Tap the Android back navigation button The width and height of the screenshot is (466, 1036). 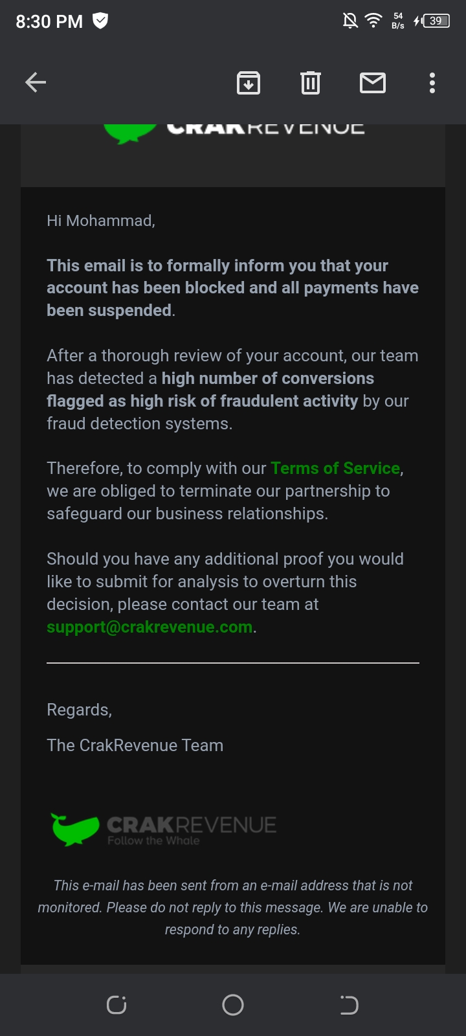click(349, 1005)
